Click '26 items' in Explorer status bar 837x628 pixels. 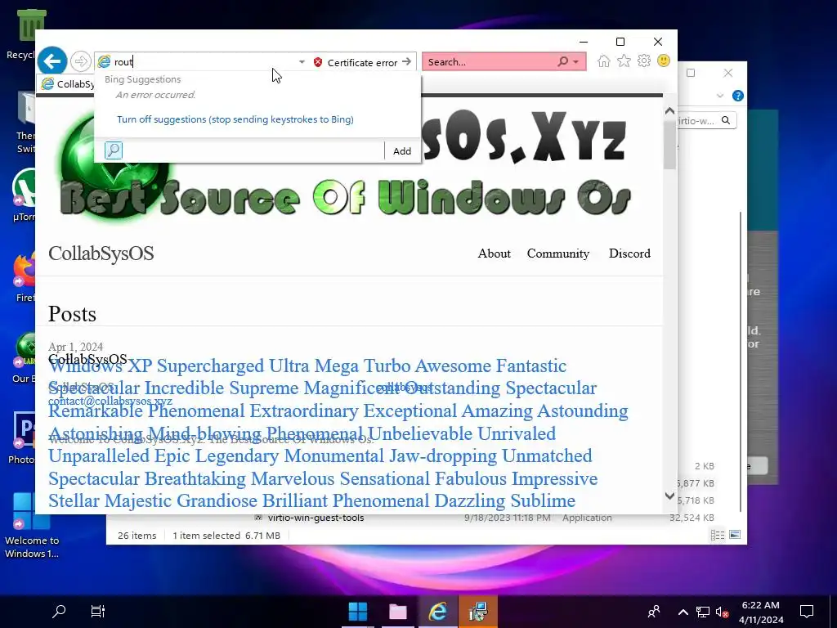[x=137, y=535]
